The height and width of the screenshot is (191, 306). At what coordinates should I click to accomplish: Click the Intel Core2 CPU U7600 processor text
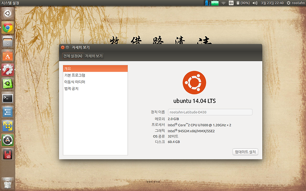tap(199, 125)
